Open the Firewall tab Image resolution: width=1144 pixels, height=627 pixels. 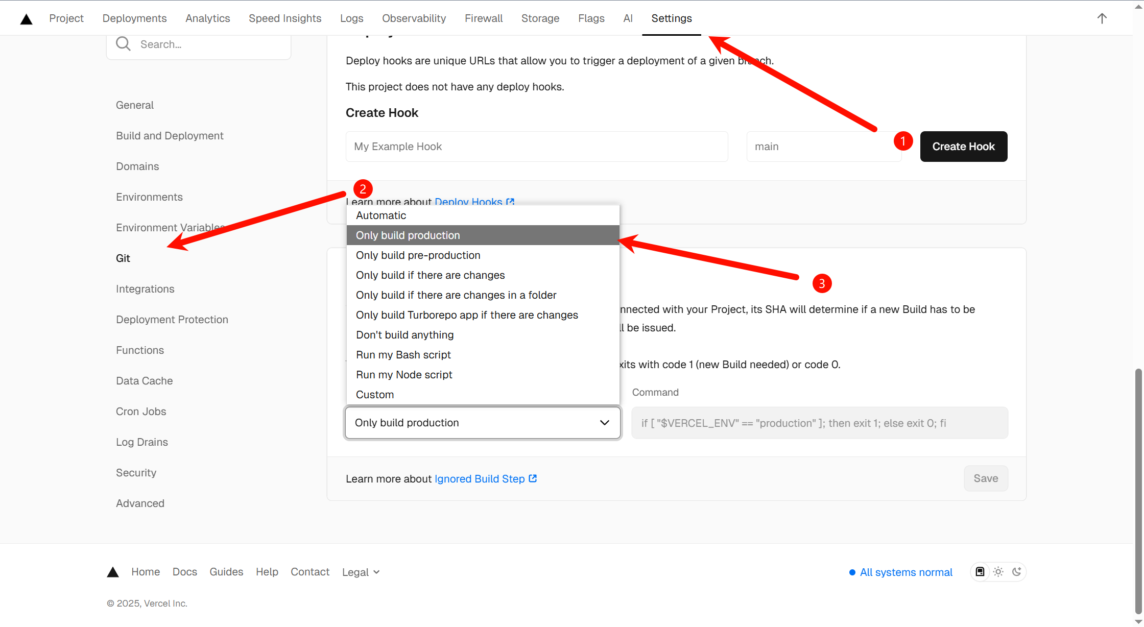coord(484,18)
